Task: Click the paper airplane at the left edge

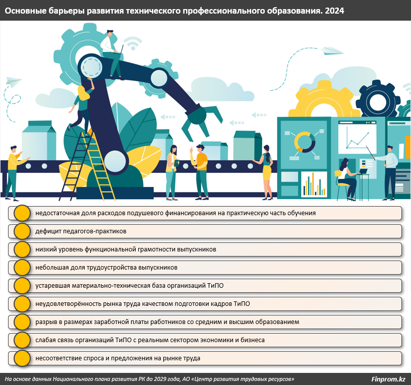Action: click(x=13, y=81)
